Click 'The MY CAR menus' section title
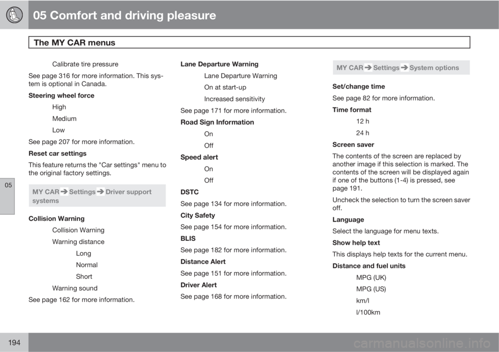Image resolution: width=499 pixels, height=352 pixels. click(x=74, y=43)
